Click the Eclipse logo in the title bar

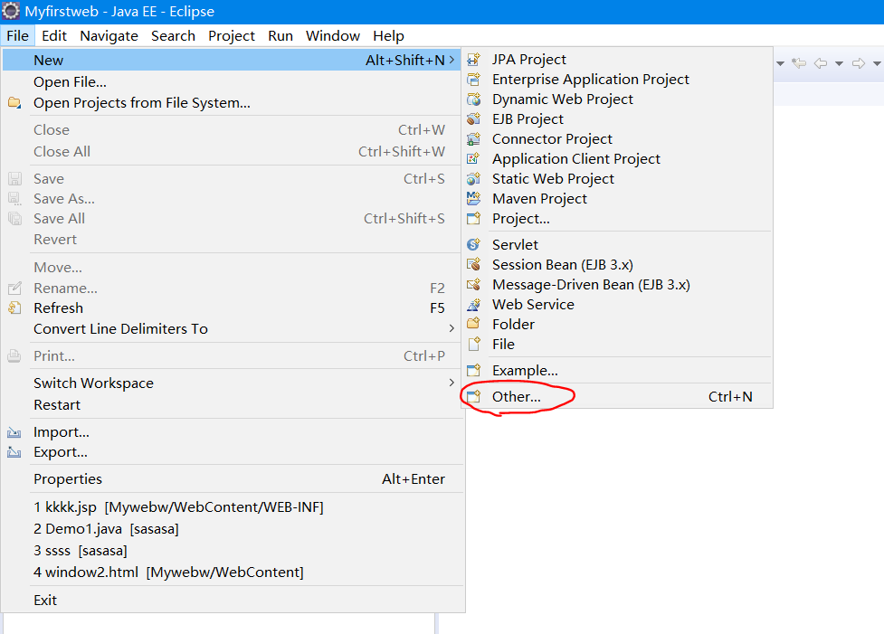pyautogui.click(x=11, y=11)
